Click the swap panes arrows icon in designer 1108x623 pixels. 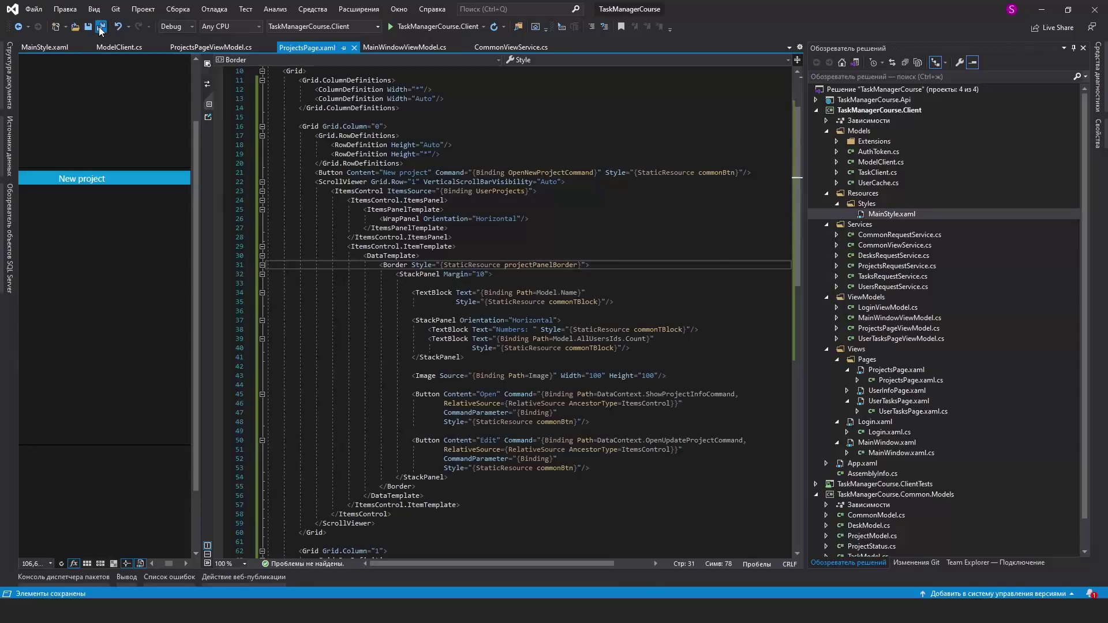click(x=207, y=84)
